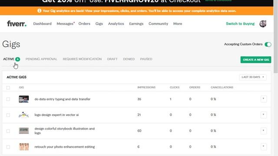This screenshot has width=278, height=156.
Task: Click the logo design gig thumbnail
Action: coord(24,115)
